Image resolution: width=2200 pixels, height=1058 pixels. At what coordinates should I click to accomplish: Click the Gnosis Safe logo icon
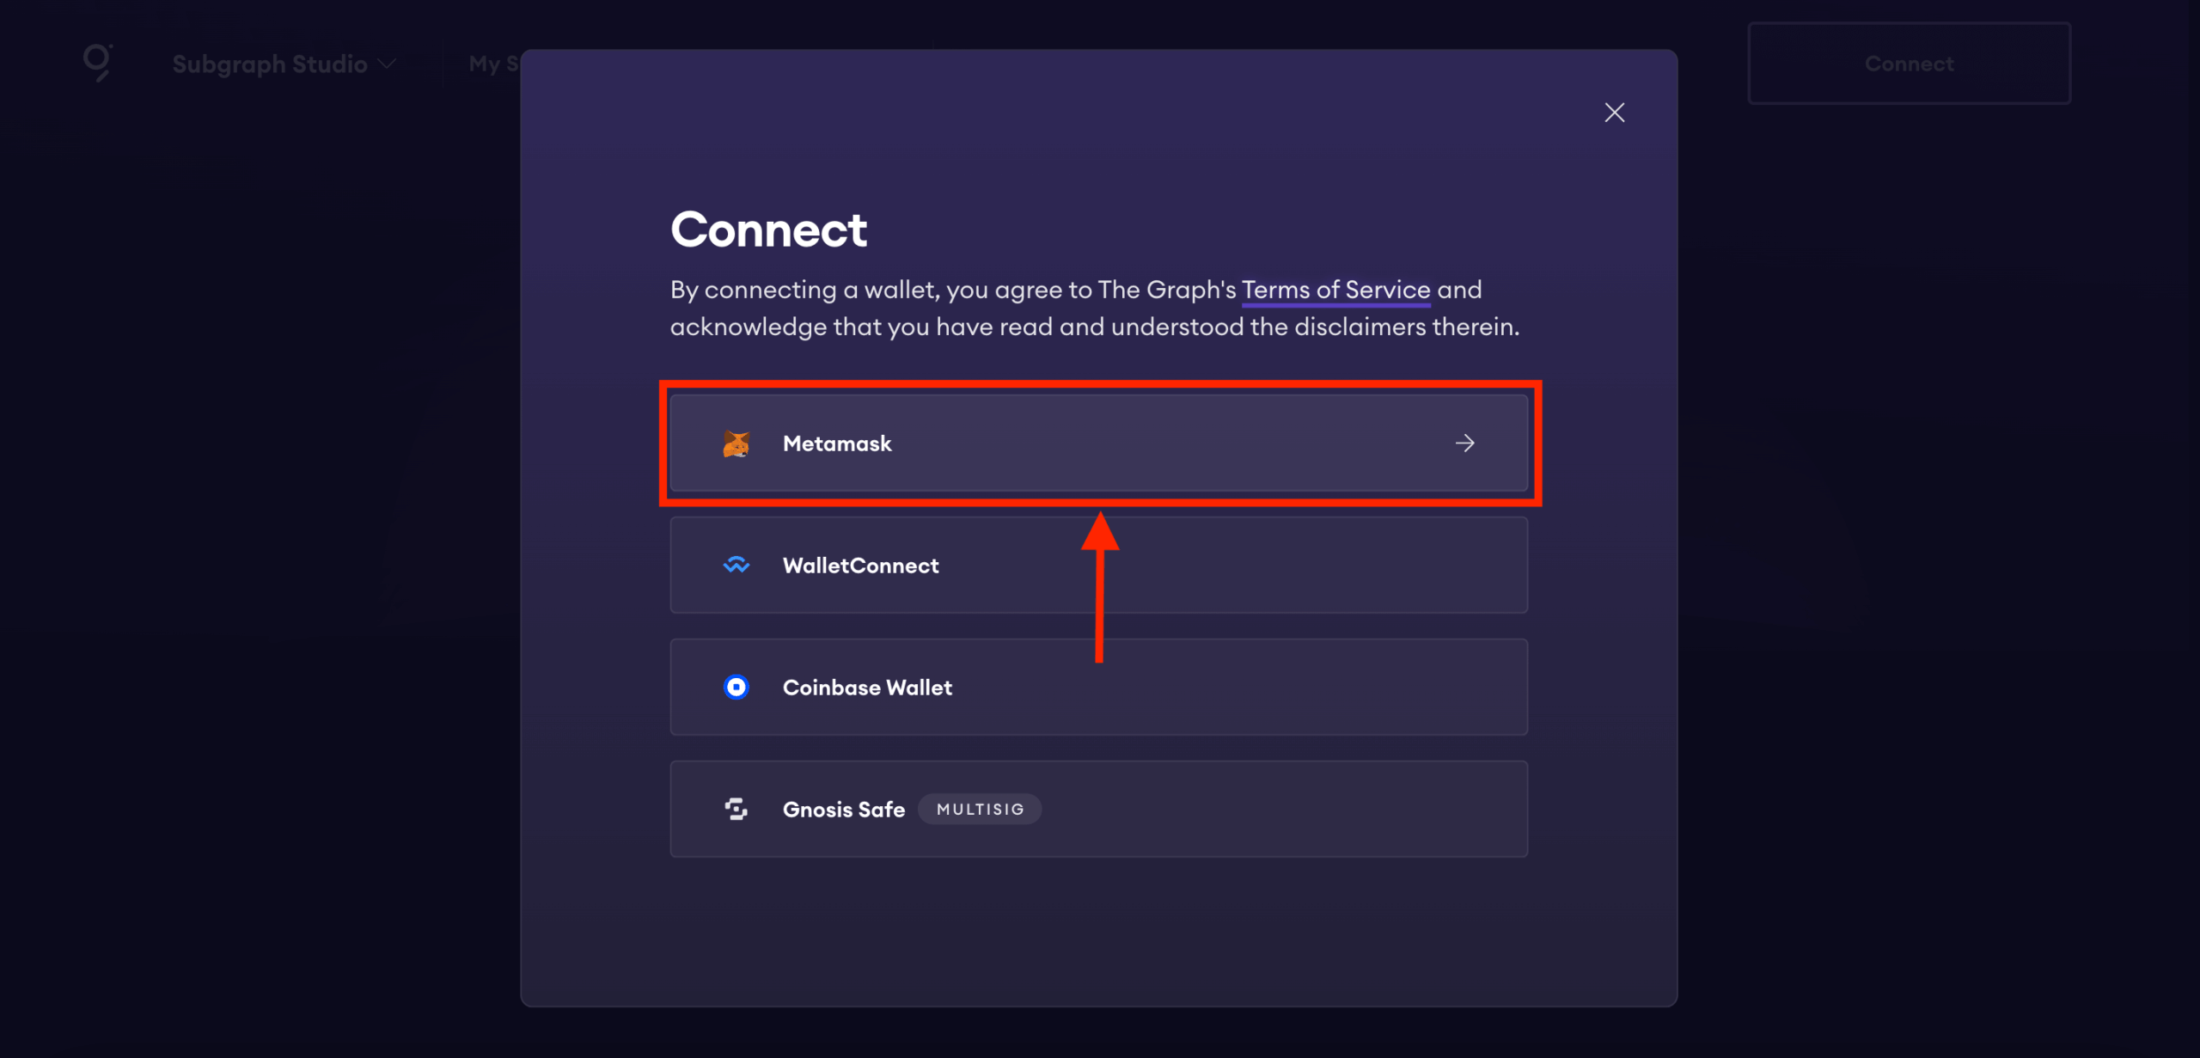(x=736, y=809)
